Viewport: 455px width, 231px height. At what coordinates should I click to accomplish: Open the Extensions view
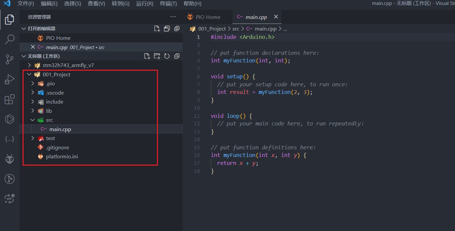[x=9, y=99]
